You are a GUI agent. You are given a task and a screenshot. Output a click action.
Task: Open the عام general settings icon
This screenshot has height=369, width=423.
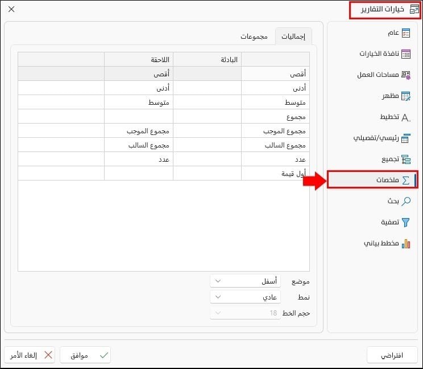point(406,33)
